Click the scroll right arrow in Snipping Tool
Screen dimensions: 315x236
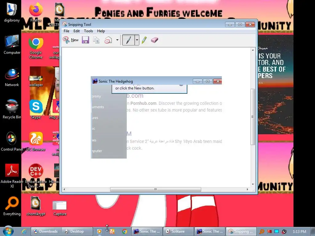pyautogui.click(x=247, y=189)
